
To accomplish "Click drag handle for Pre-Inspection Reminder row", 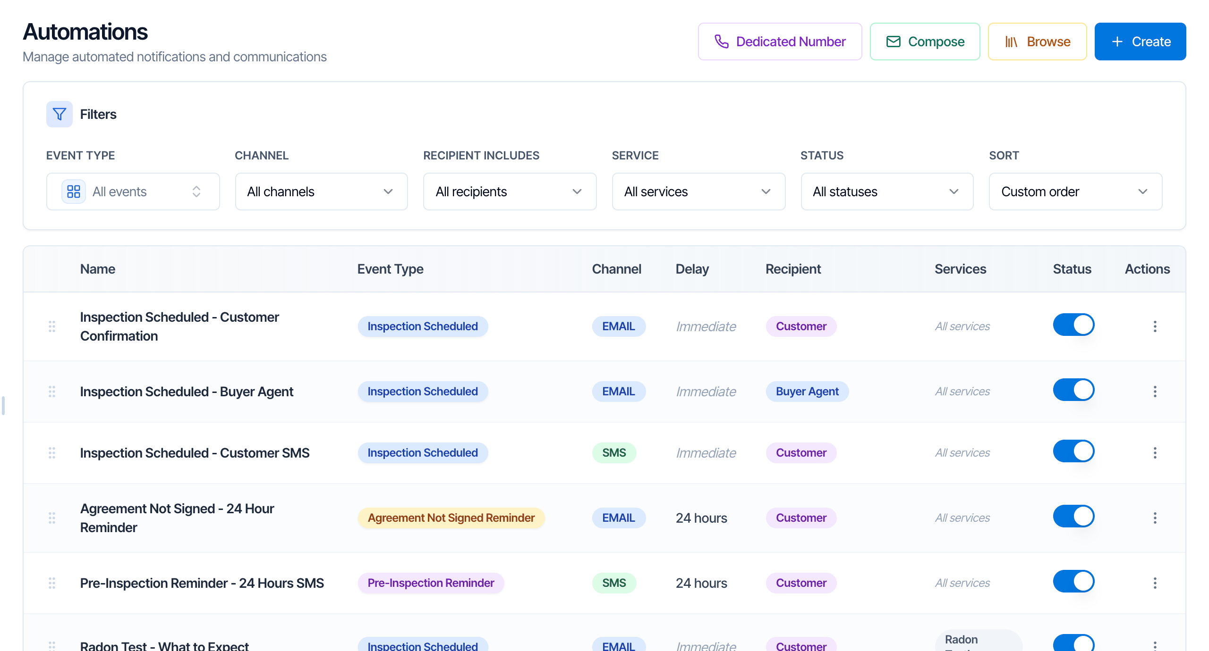I will pos(52,583).
